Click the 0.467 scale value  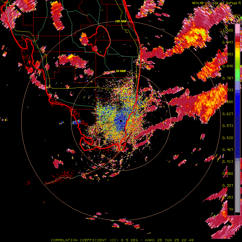228,150
